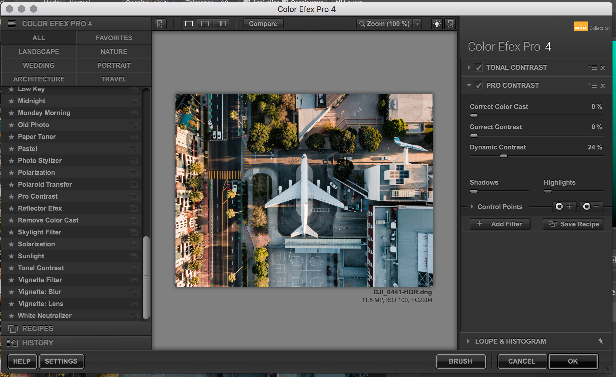Select single image view icon
The height and width of the screenshot is (377, 616).
pyautogui.click(x=189, y=24)
